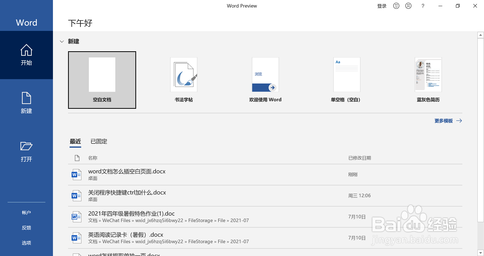Viewport: 484px width, 256px height.
Task: Create a 空白文档 blank document
Action: tap(102, 80)
